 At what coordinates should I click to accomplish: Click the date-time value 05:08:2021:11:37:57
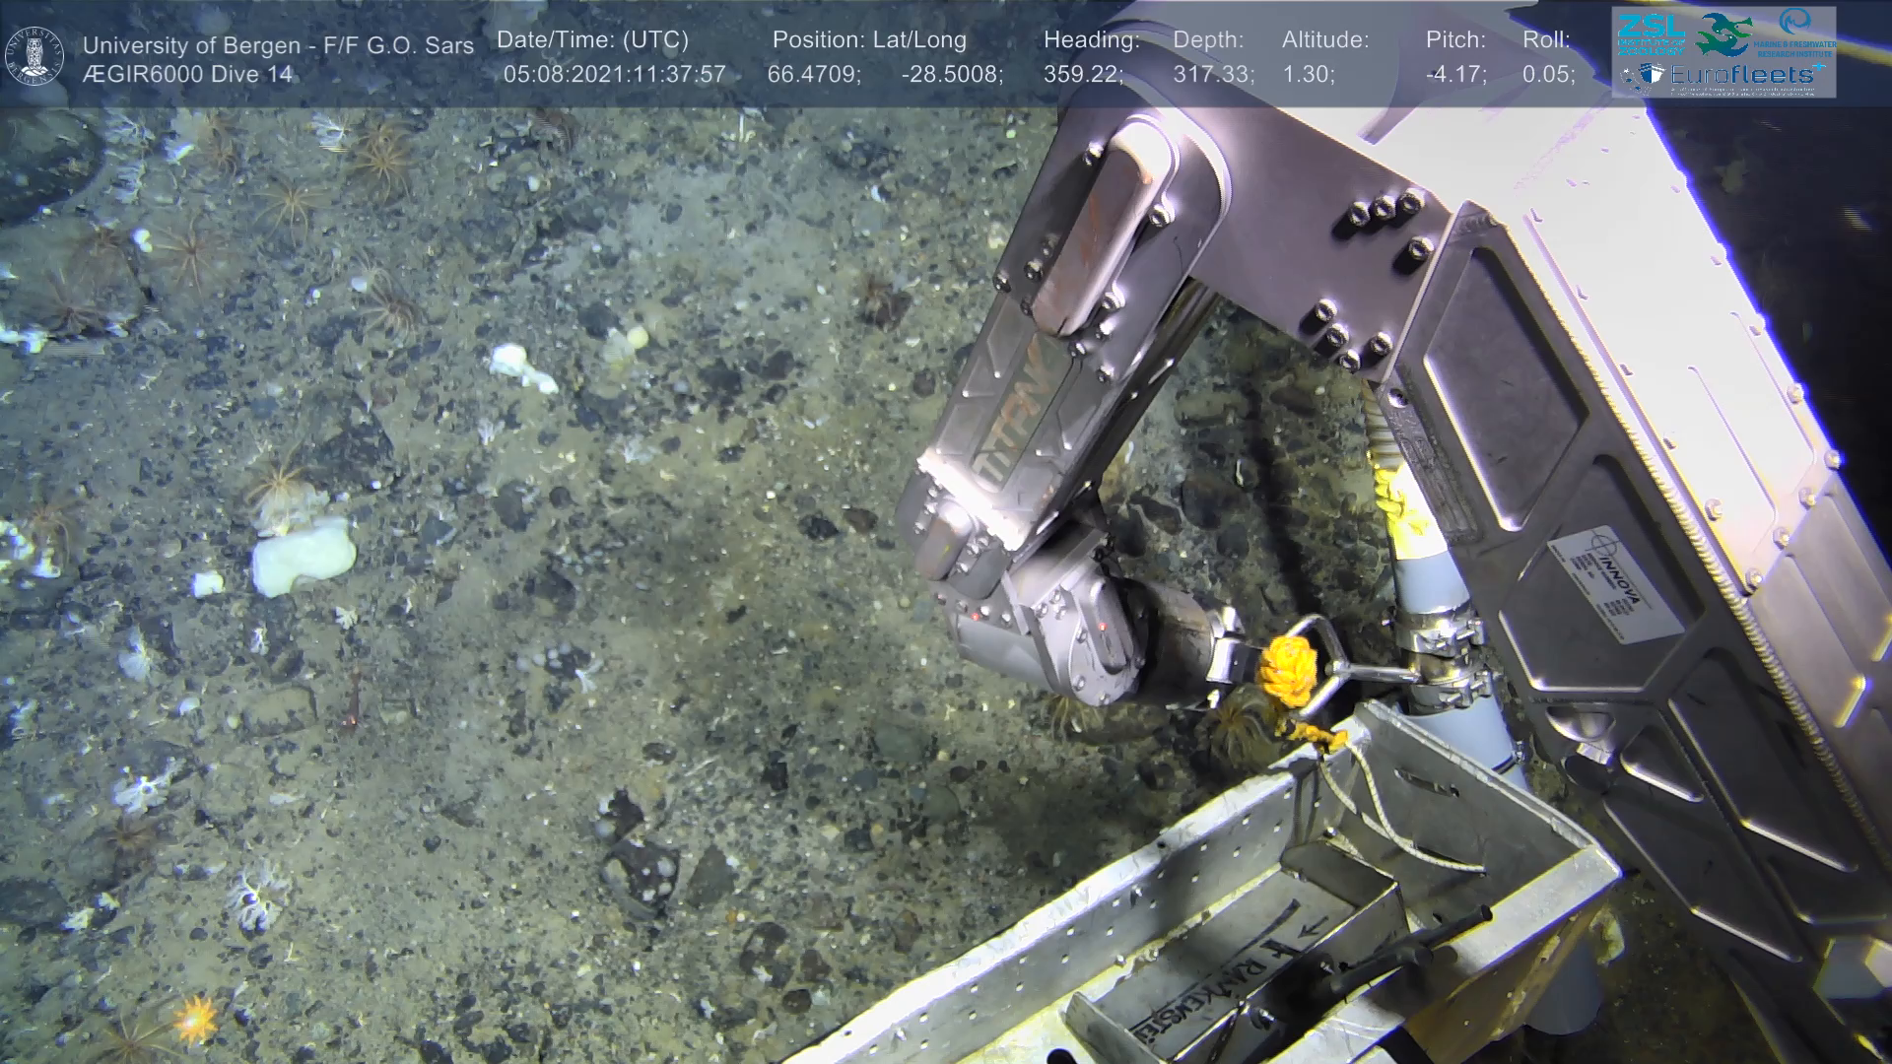614,75
